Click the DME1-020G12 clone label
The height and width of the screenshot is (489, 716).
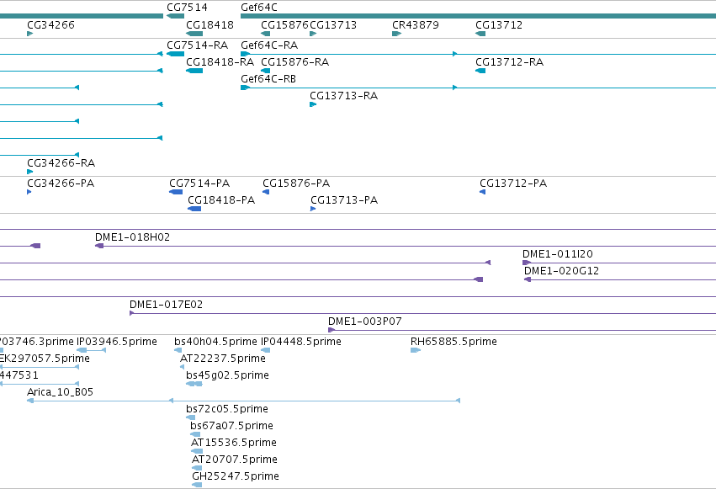pos(561,271)
